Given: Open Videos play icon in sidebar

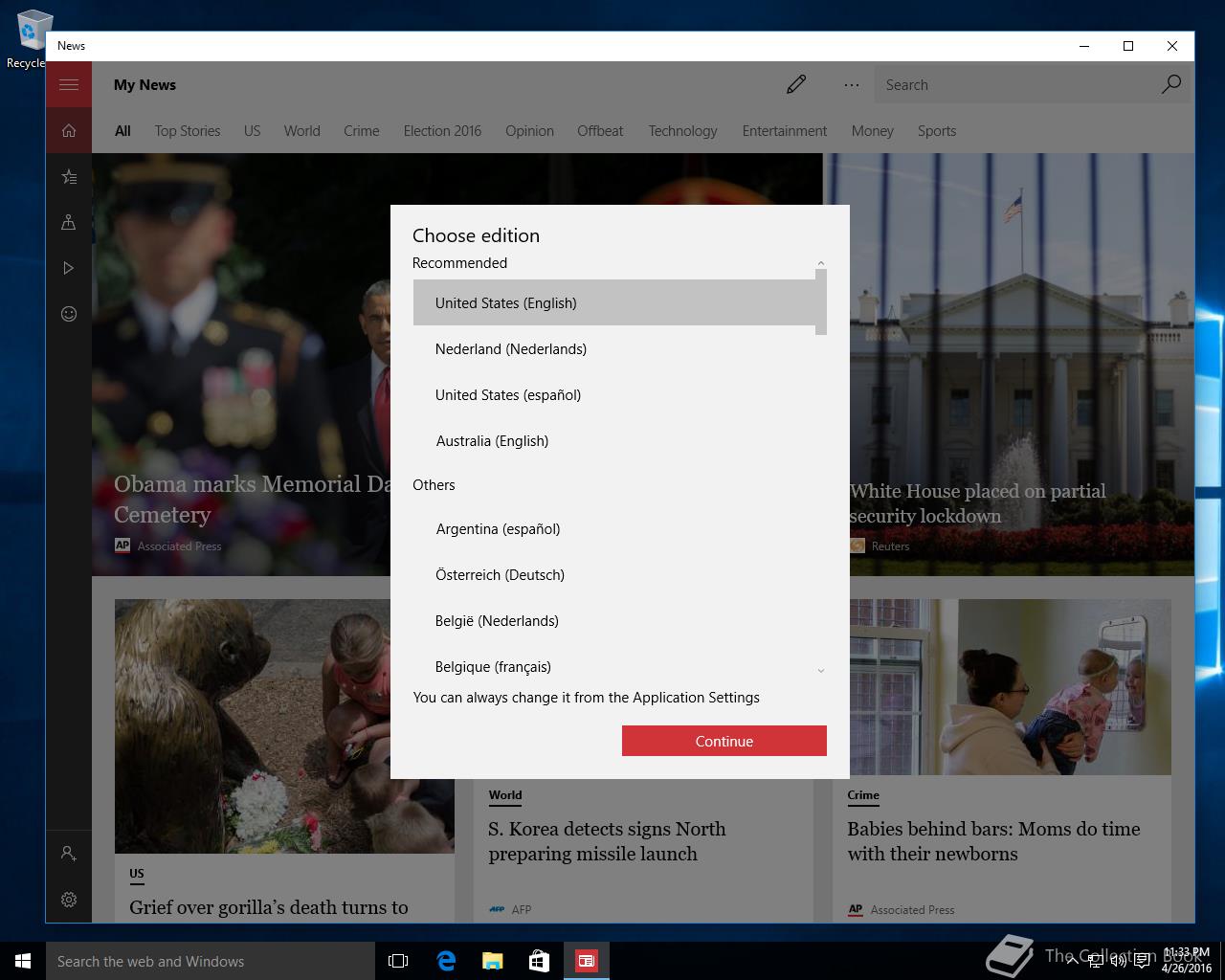Looking at the screenshot, I should tap(69, 268).
